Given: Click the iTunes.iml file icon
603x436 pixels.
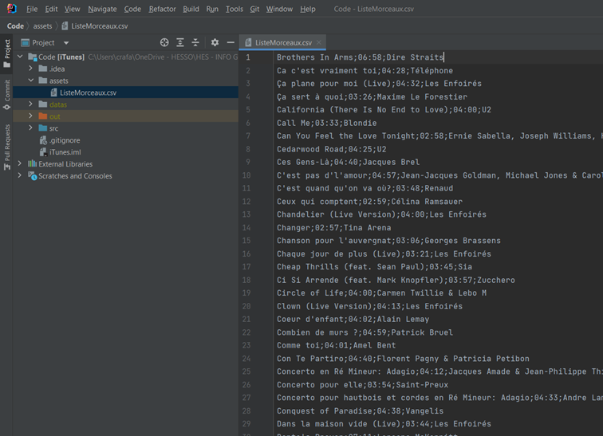Looking at the screenshot, I should tap(43, 152).
